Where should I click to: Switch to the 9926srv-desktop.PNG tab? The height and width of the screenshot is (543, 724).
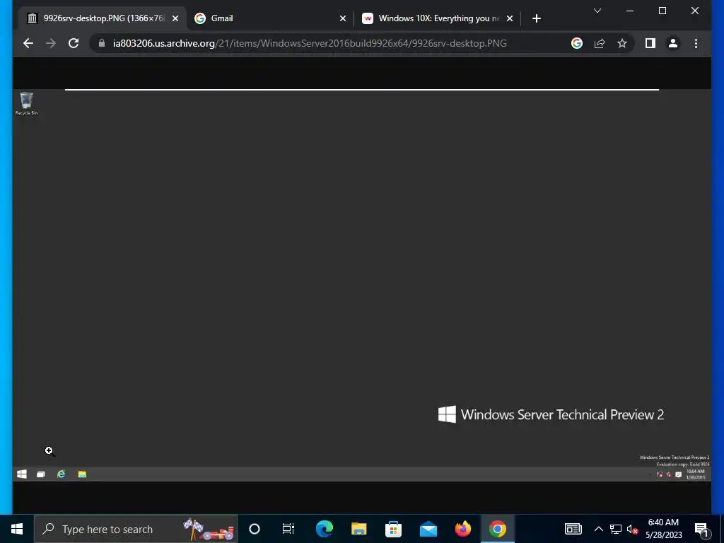click(103, 18)
